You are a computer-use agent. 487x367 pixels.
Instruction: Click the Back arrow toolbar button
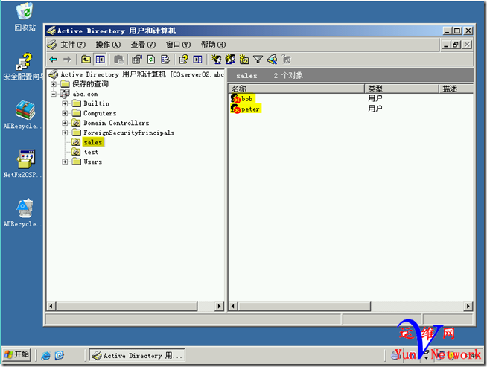pos(54,60)
